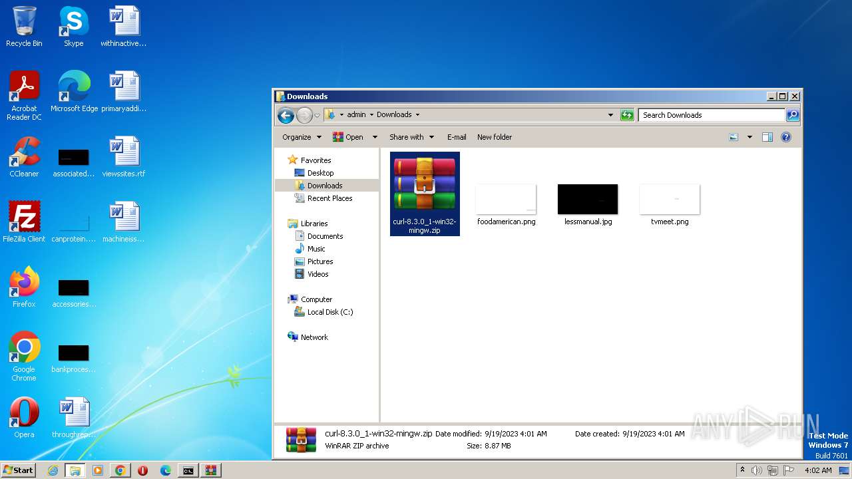Screen dimensions: 852x479
Task: Click admin in the address breadcrumb
Action: pos(356,114)
